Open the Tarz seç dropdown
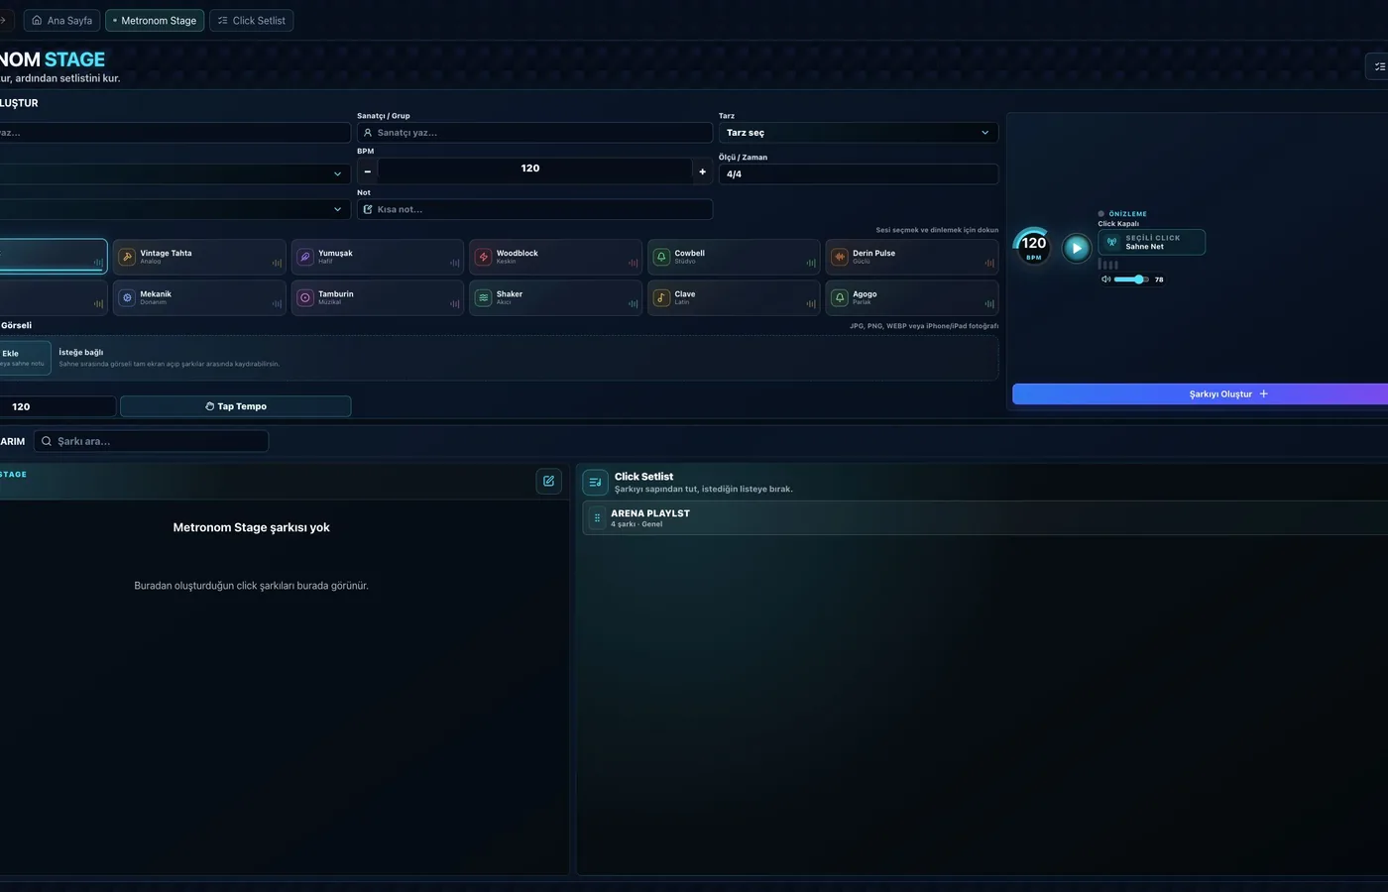Image resolution: width=1388 pixels, height=892 pixels. tap(859, 133)
